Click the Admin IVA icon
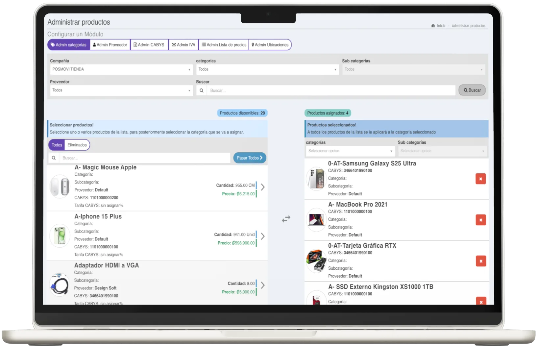This screenshot has height=348, width=538. point(173,44)
